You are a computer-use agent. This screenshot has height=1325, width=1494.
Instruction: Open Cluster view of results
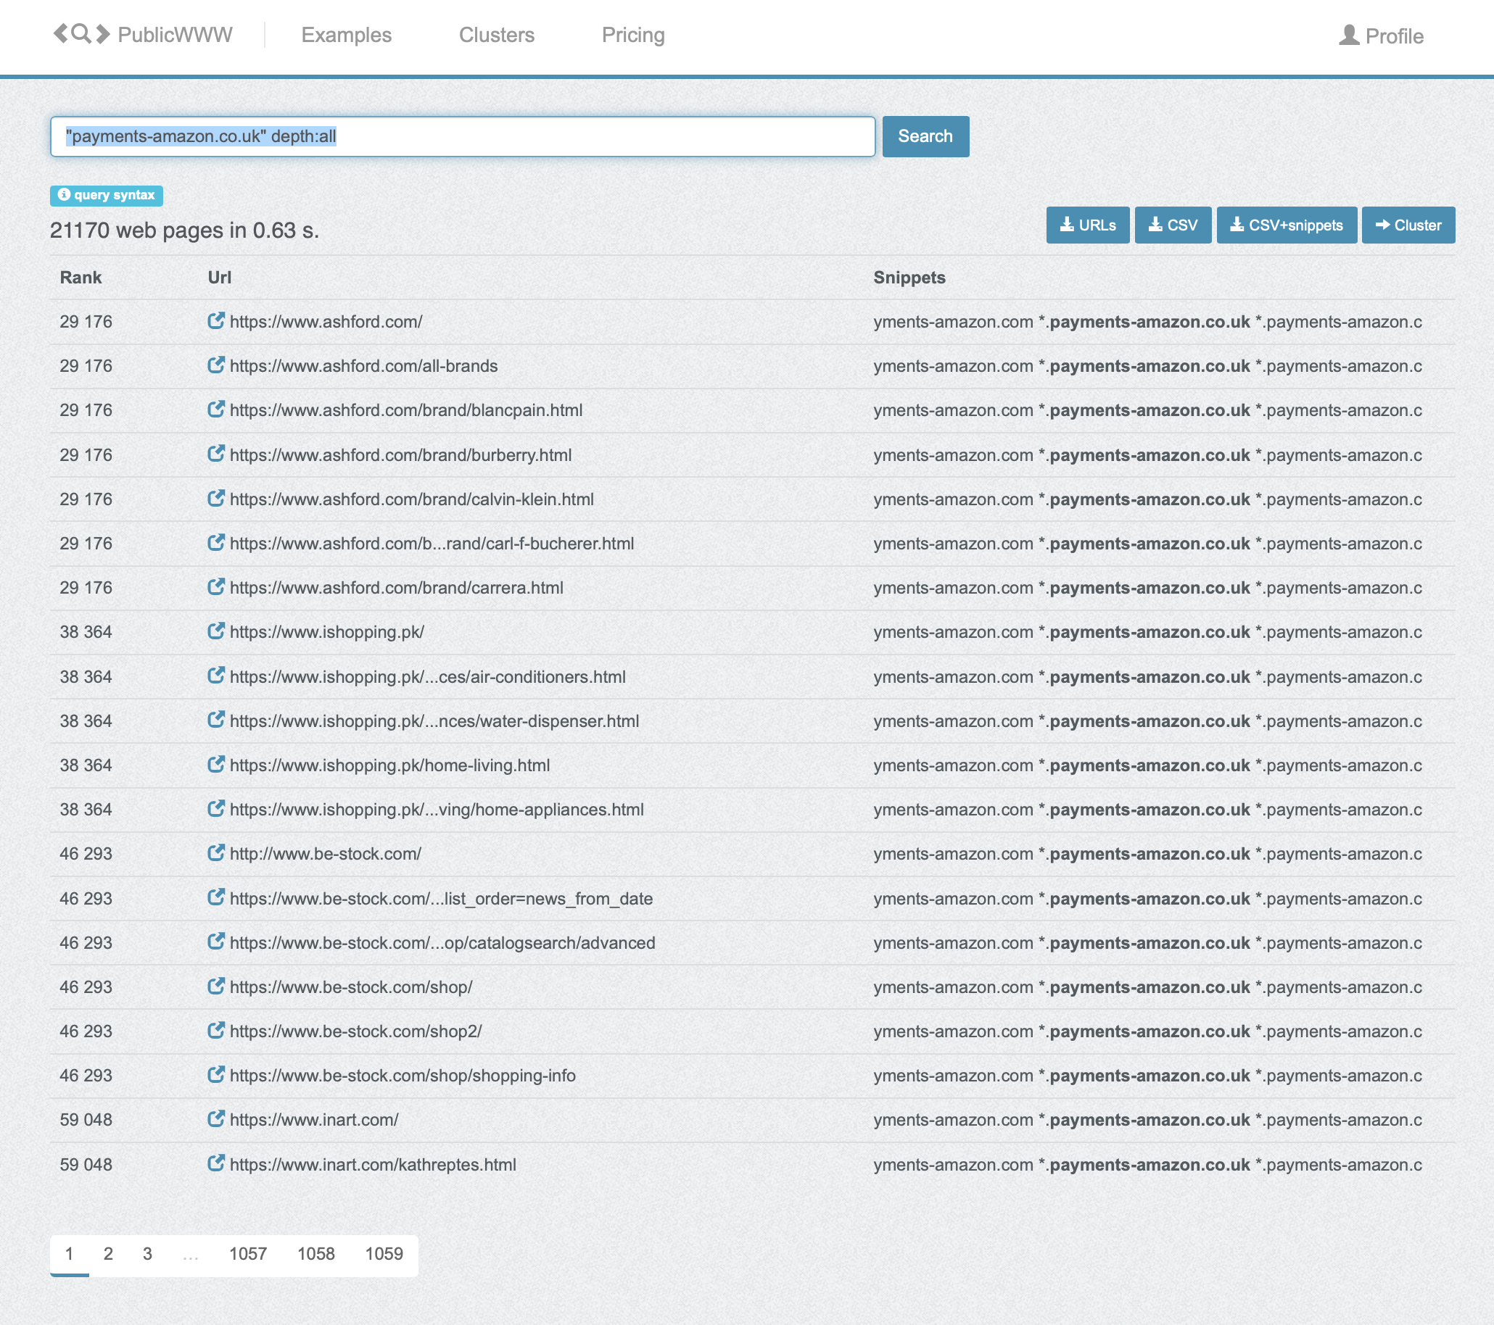click(x=1408, y=225)
